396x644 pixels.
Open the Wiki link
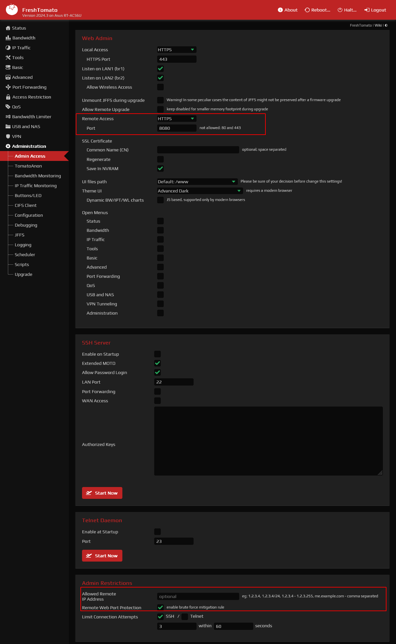[x=378, y=25]
